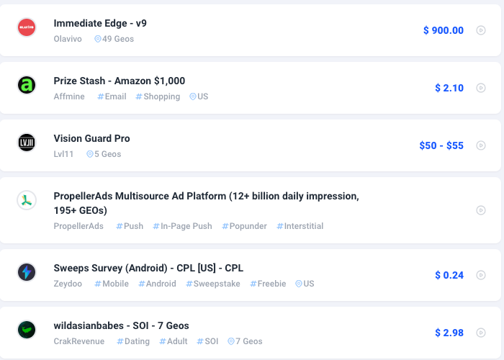Screen dimensions: 504x360
Task: Open the Vision Guard Pro offer title
Action: pos(91,138)
